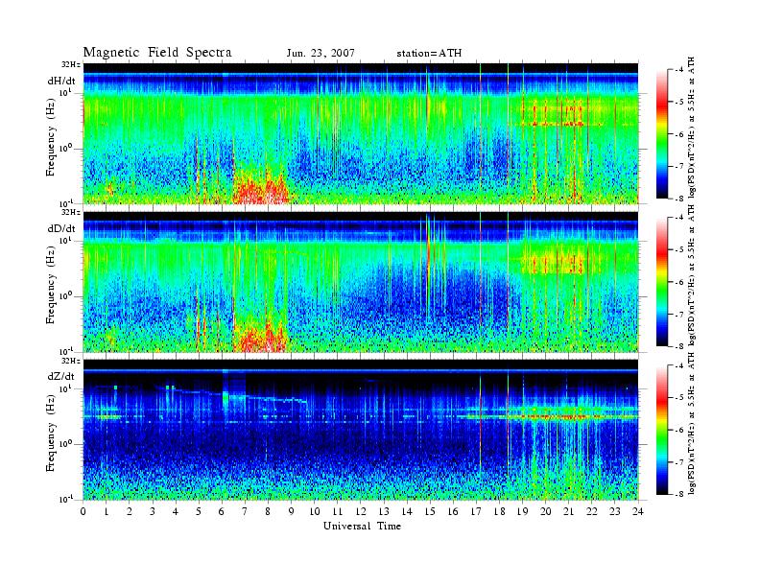Click the "19" hour tick label
Viewport: 760px width, 587px height.
522,512
